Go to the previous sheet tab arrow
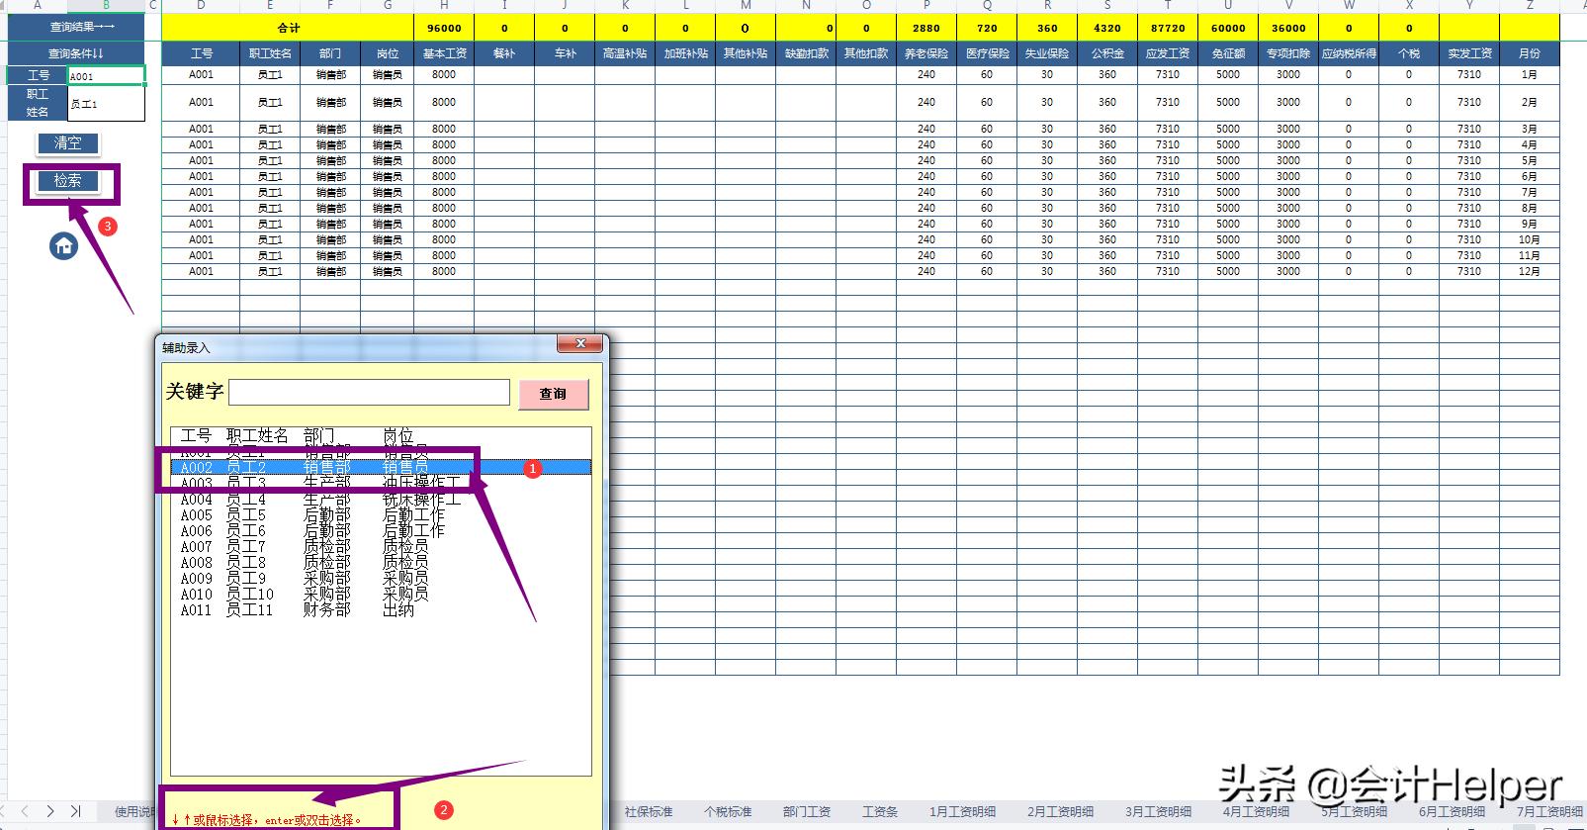The height and width of the screenshot is (830, 1587). click(x=25, y=811)
